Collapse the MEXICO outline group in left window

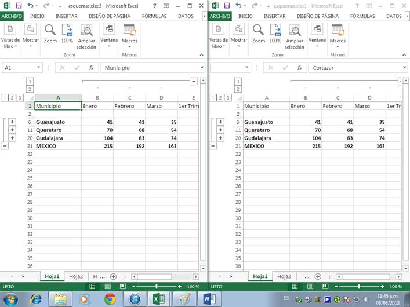coord(5,146)
